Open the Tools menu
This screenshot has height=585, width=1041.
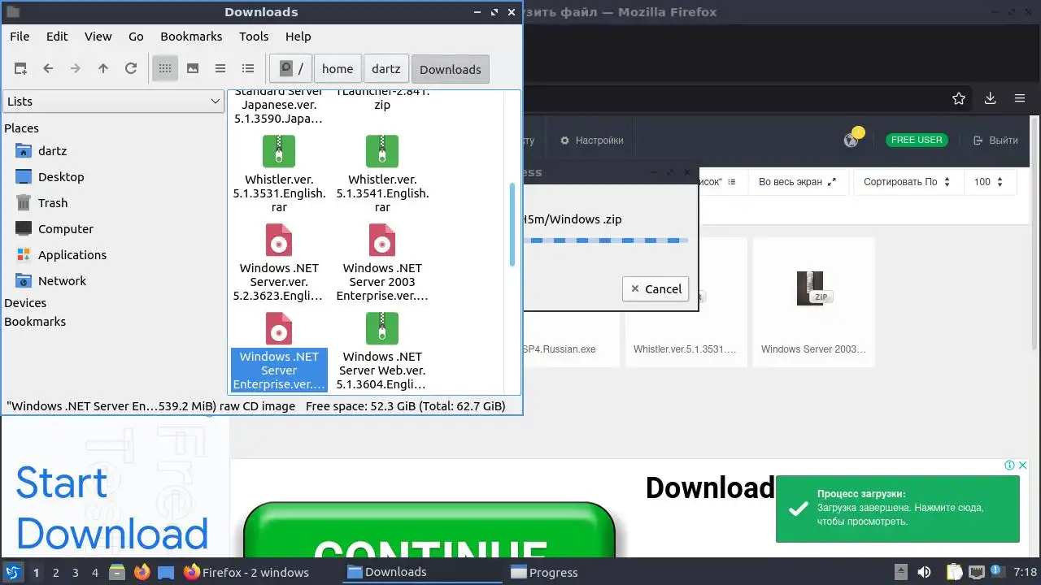point(254,37)
